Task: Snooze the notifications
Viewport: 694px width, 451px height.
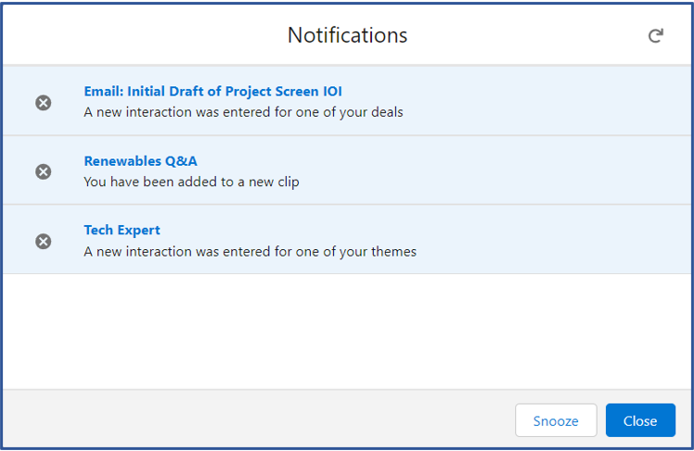Action: tap(556, 420)
